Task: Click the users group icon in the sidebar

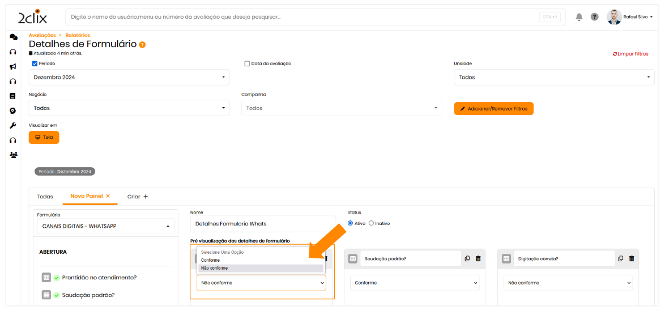Action: coord(13,155)
